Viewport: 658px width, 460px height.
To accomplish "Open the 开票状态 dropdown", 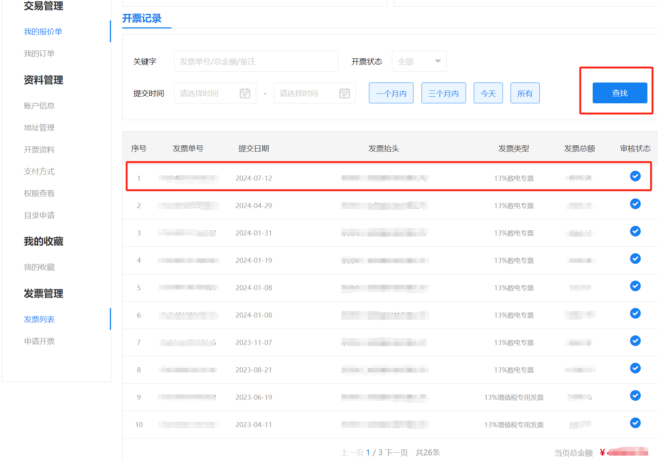I will pos(419,61).
